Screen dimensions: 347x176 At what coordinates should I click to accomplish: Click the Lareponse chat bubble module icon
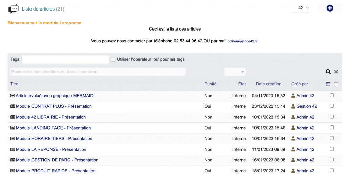pos(14,9)
